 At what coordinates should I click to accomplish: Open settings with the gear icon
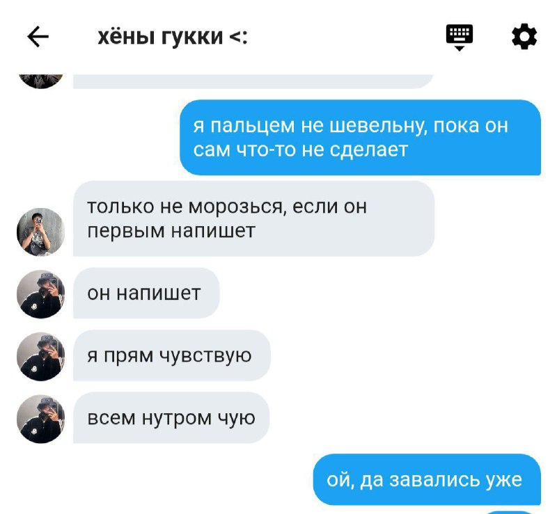tap(524, 37)
